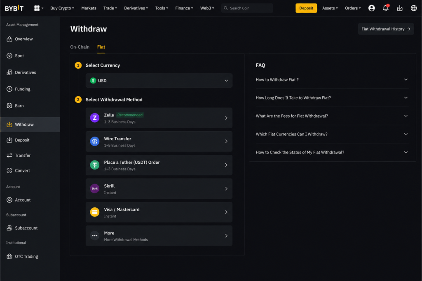Open the USD currency dropdown
This screenshot has width=422, height=281.
[159, 81]
